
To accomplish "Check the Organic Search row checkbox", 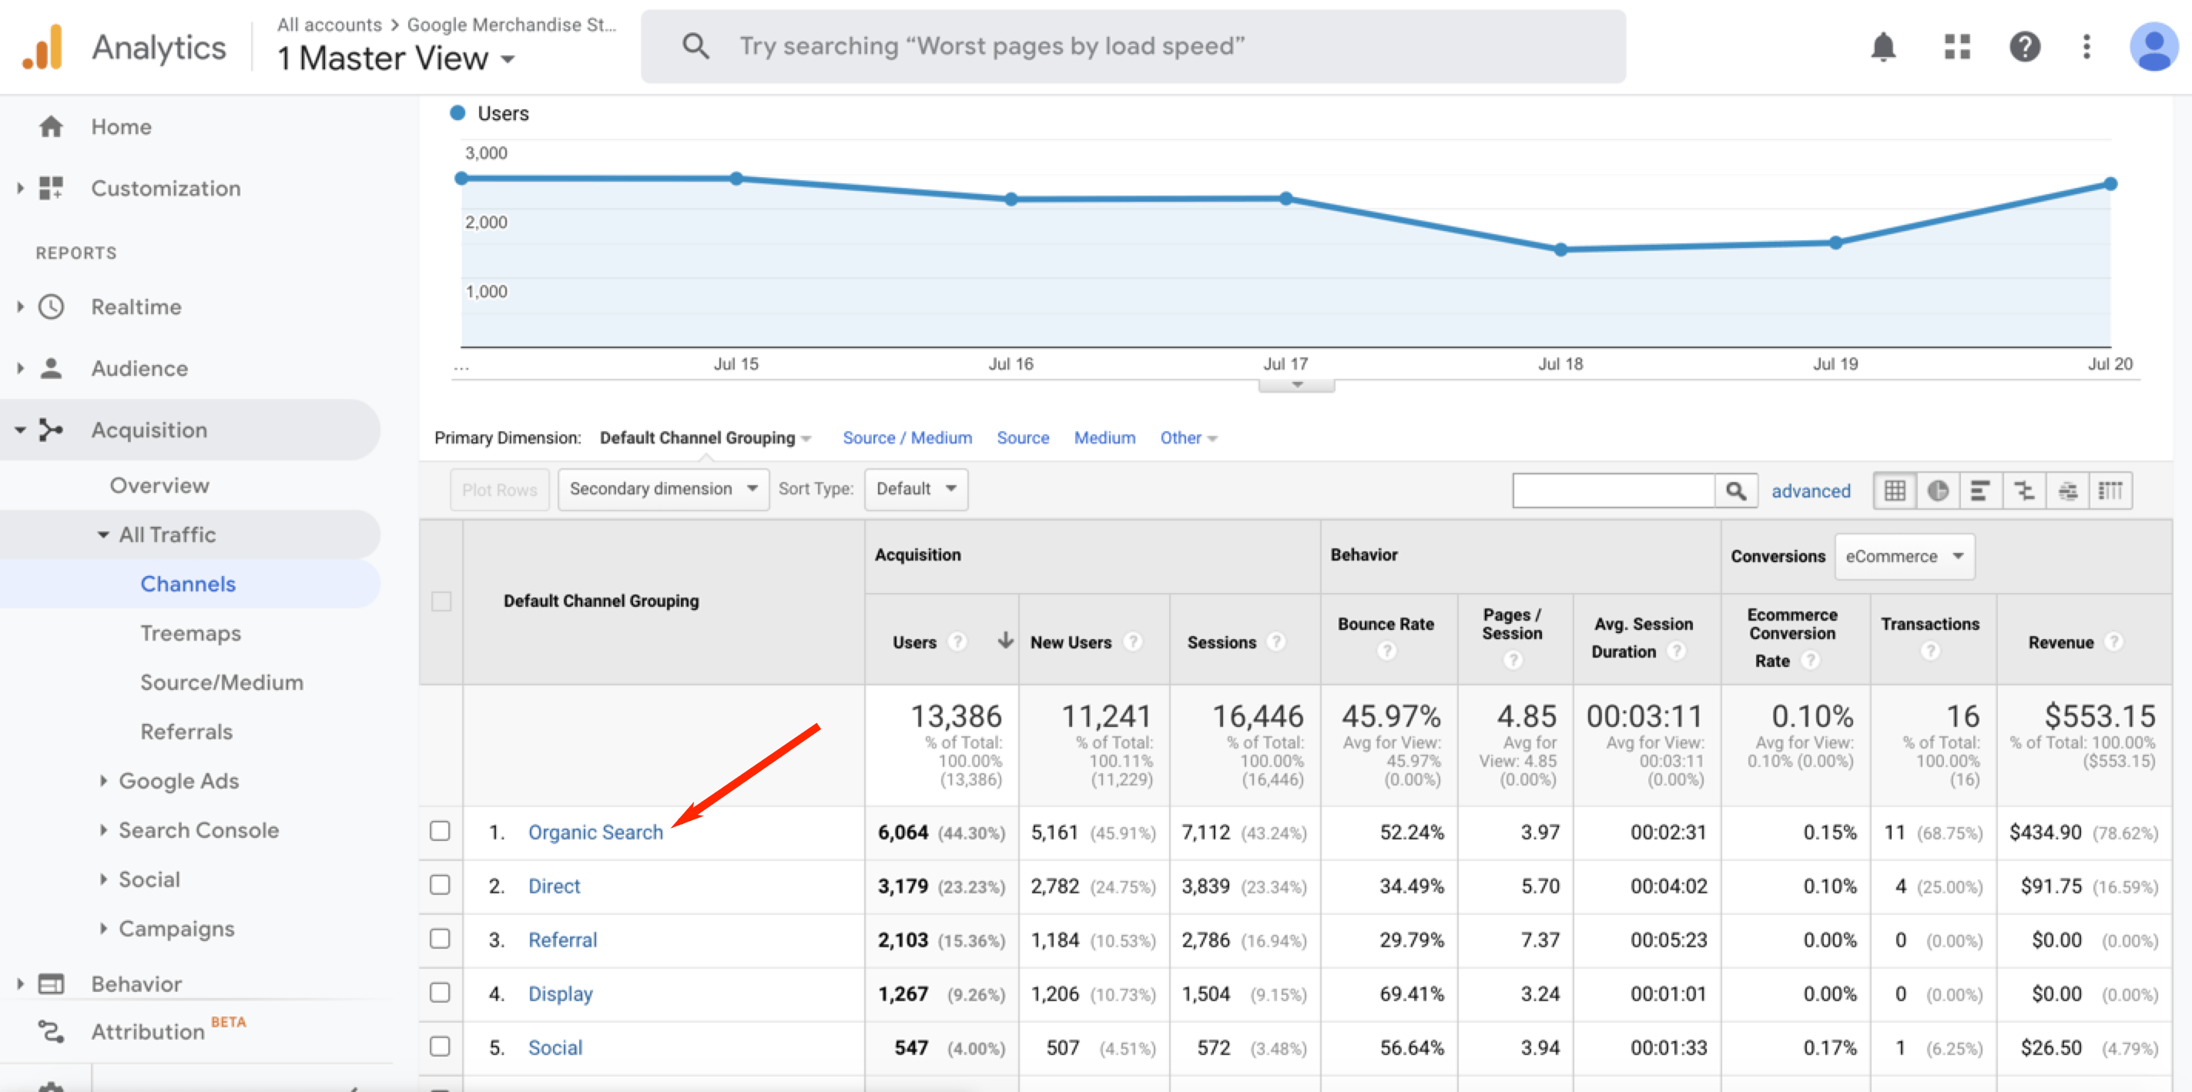I will point(441,832).
